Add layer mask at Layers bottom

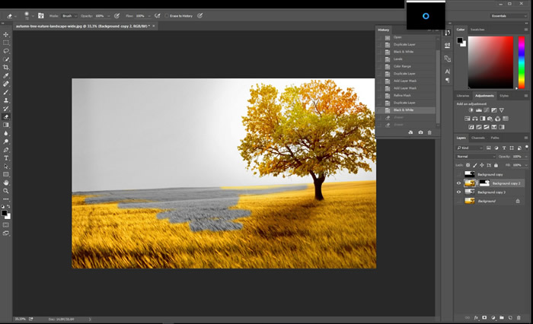coord(484,318)
